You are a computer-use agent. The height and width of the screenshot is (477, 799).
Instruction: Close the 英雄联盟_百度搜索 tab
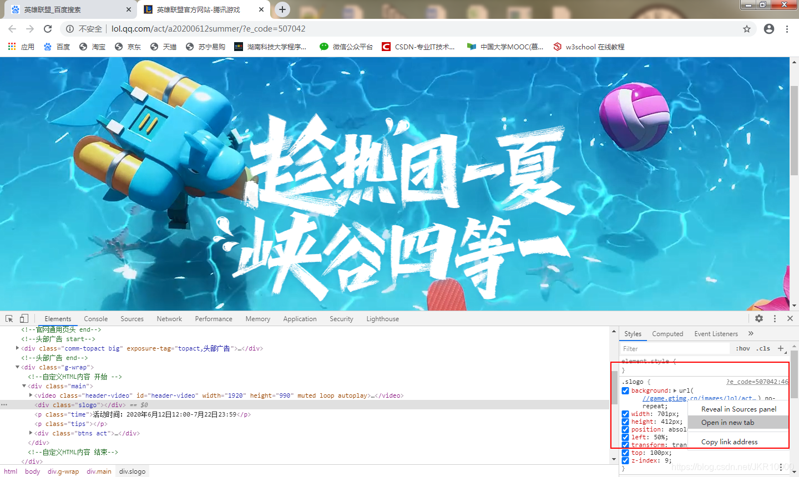pos(129,9)
